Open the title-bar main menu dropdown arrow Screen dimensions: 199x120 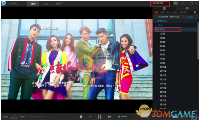point(183,3)
